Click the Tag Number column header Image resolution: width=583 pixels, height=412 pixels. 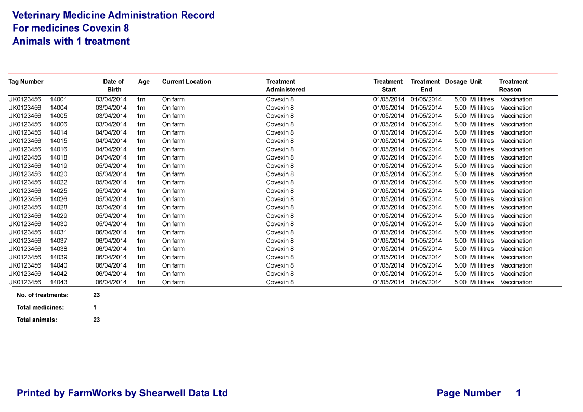26,82
